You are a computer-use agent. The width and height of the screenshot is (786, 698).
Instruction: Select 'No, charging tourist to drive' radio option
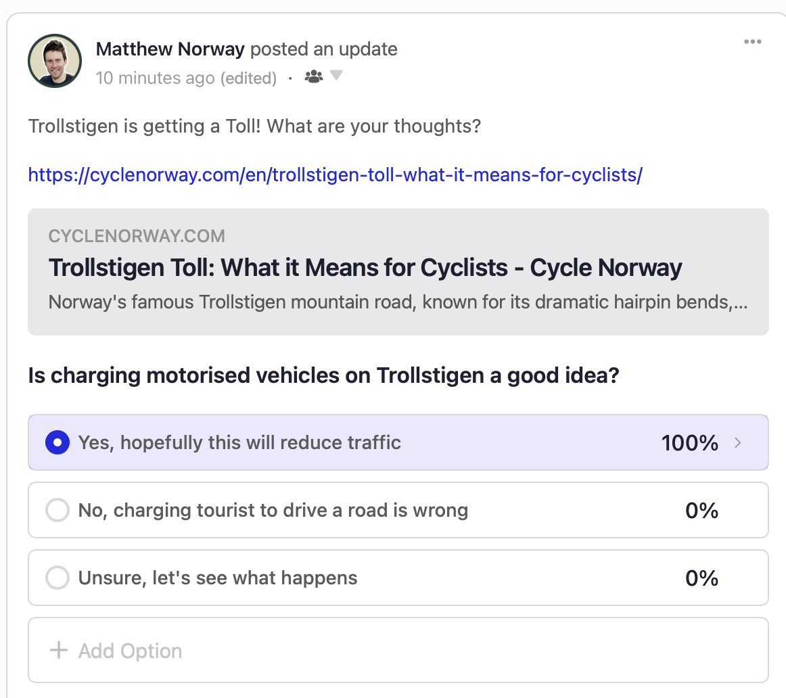pyautogui.click(x=57, y=510)
